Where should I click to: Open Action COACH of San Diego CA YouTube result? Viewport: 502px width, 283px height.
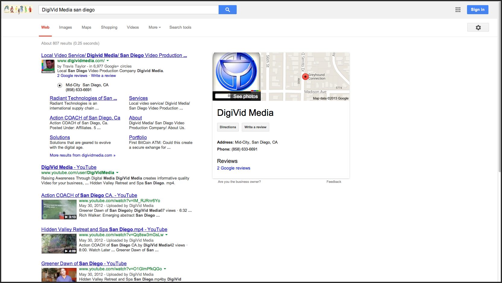[89, 196]
